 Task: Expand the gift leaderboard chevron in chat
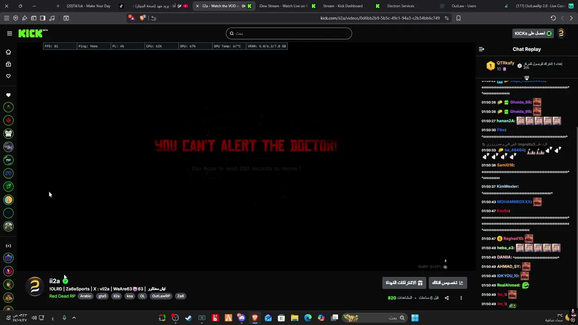point(527,79)
